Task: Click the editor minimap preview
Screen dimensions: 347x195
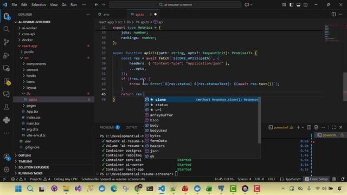Action: (x=333, y=33)
